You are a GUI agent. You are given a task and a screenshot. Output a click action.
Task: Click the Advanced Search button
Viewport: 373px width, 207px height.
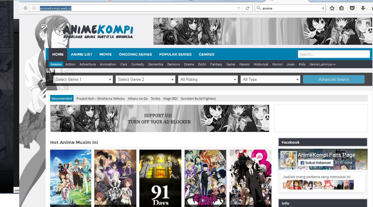[334, 79]
